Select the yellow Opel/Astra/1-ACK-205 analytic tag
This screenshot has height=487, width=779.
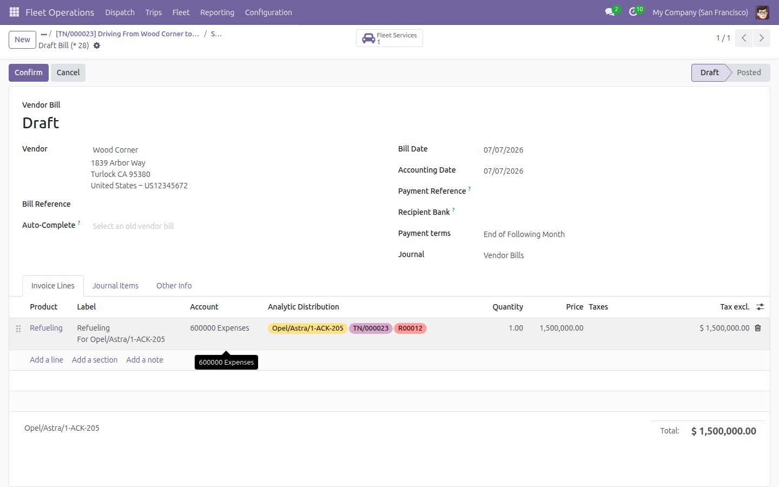[307, 328]
